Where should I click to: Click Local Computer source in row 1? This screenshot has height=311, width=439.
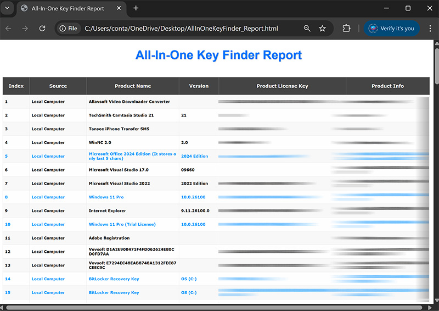click(48, 102)
